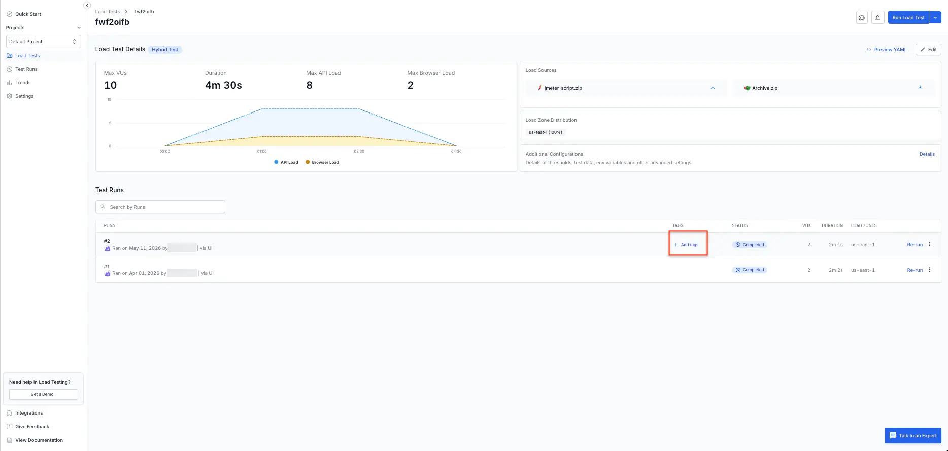Re-run test run #1
This screenshot has width=948, height=451.
click(915, 270)
